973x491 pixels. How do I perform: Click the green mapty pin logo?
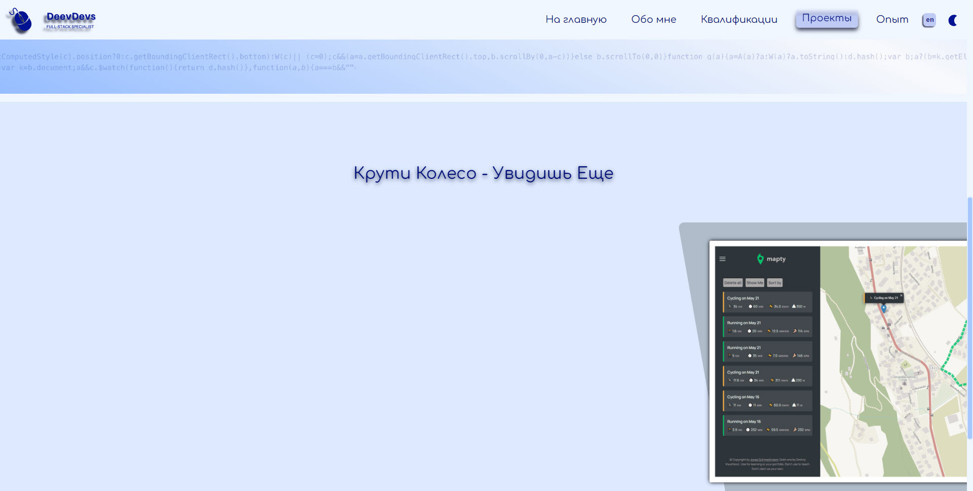[x=760, y=259]
